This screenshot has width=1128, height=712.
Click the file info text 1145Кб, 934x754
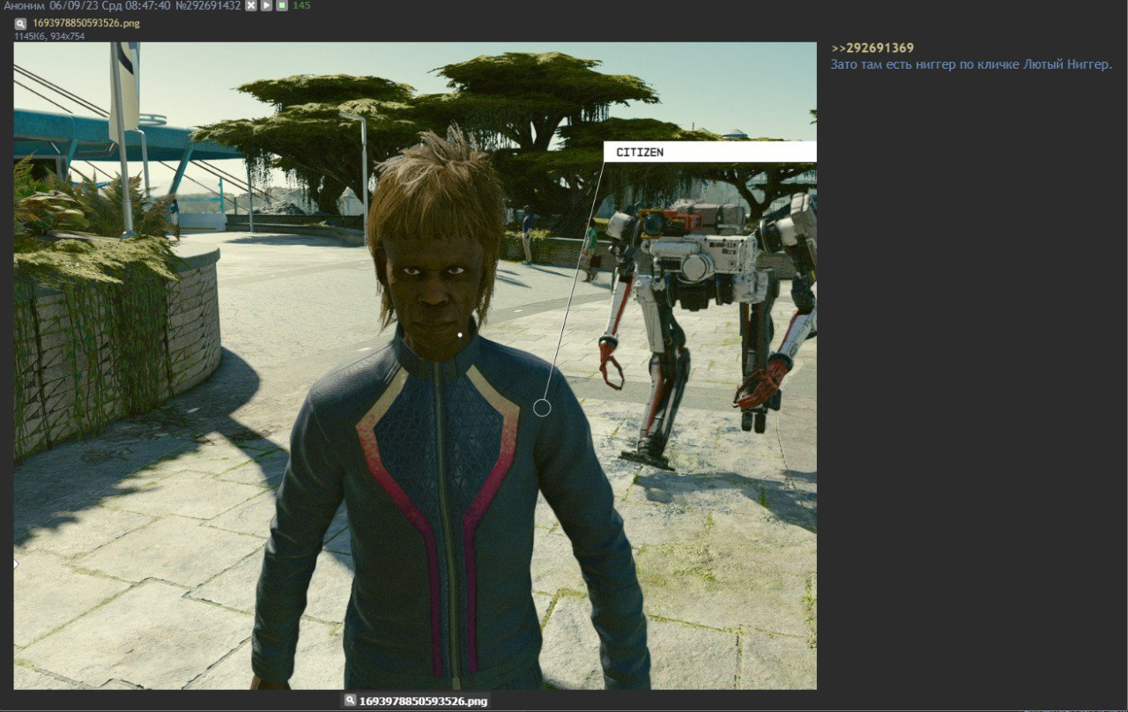tap(49, 36)
